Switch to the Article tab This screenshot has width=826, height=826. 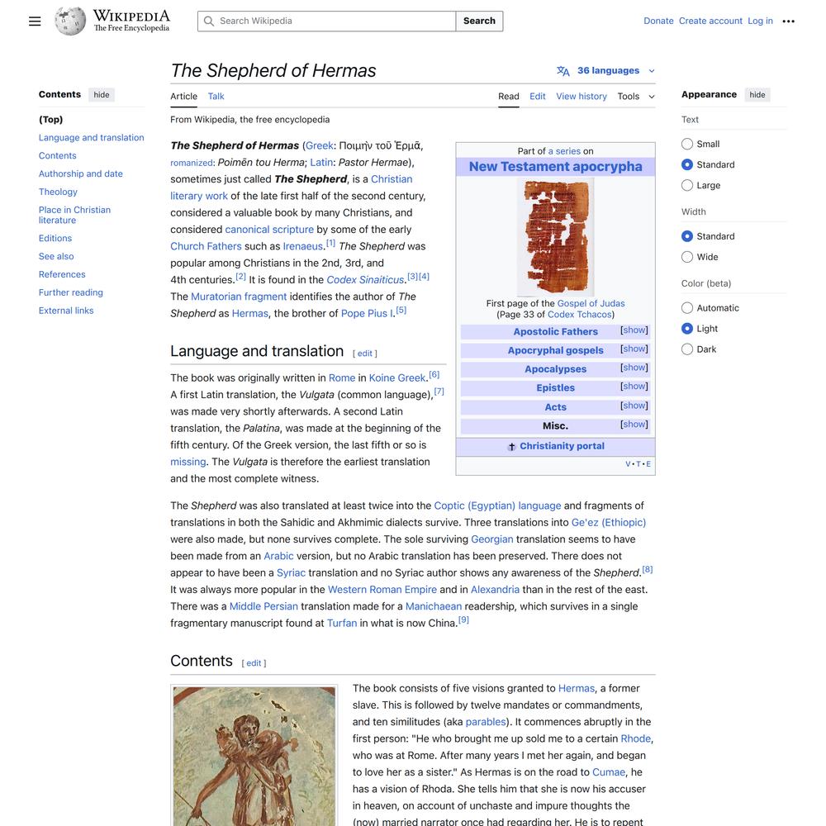click(x=184, y=97)
